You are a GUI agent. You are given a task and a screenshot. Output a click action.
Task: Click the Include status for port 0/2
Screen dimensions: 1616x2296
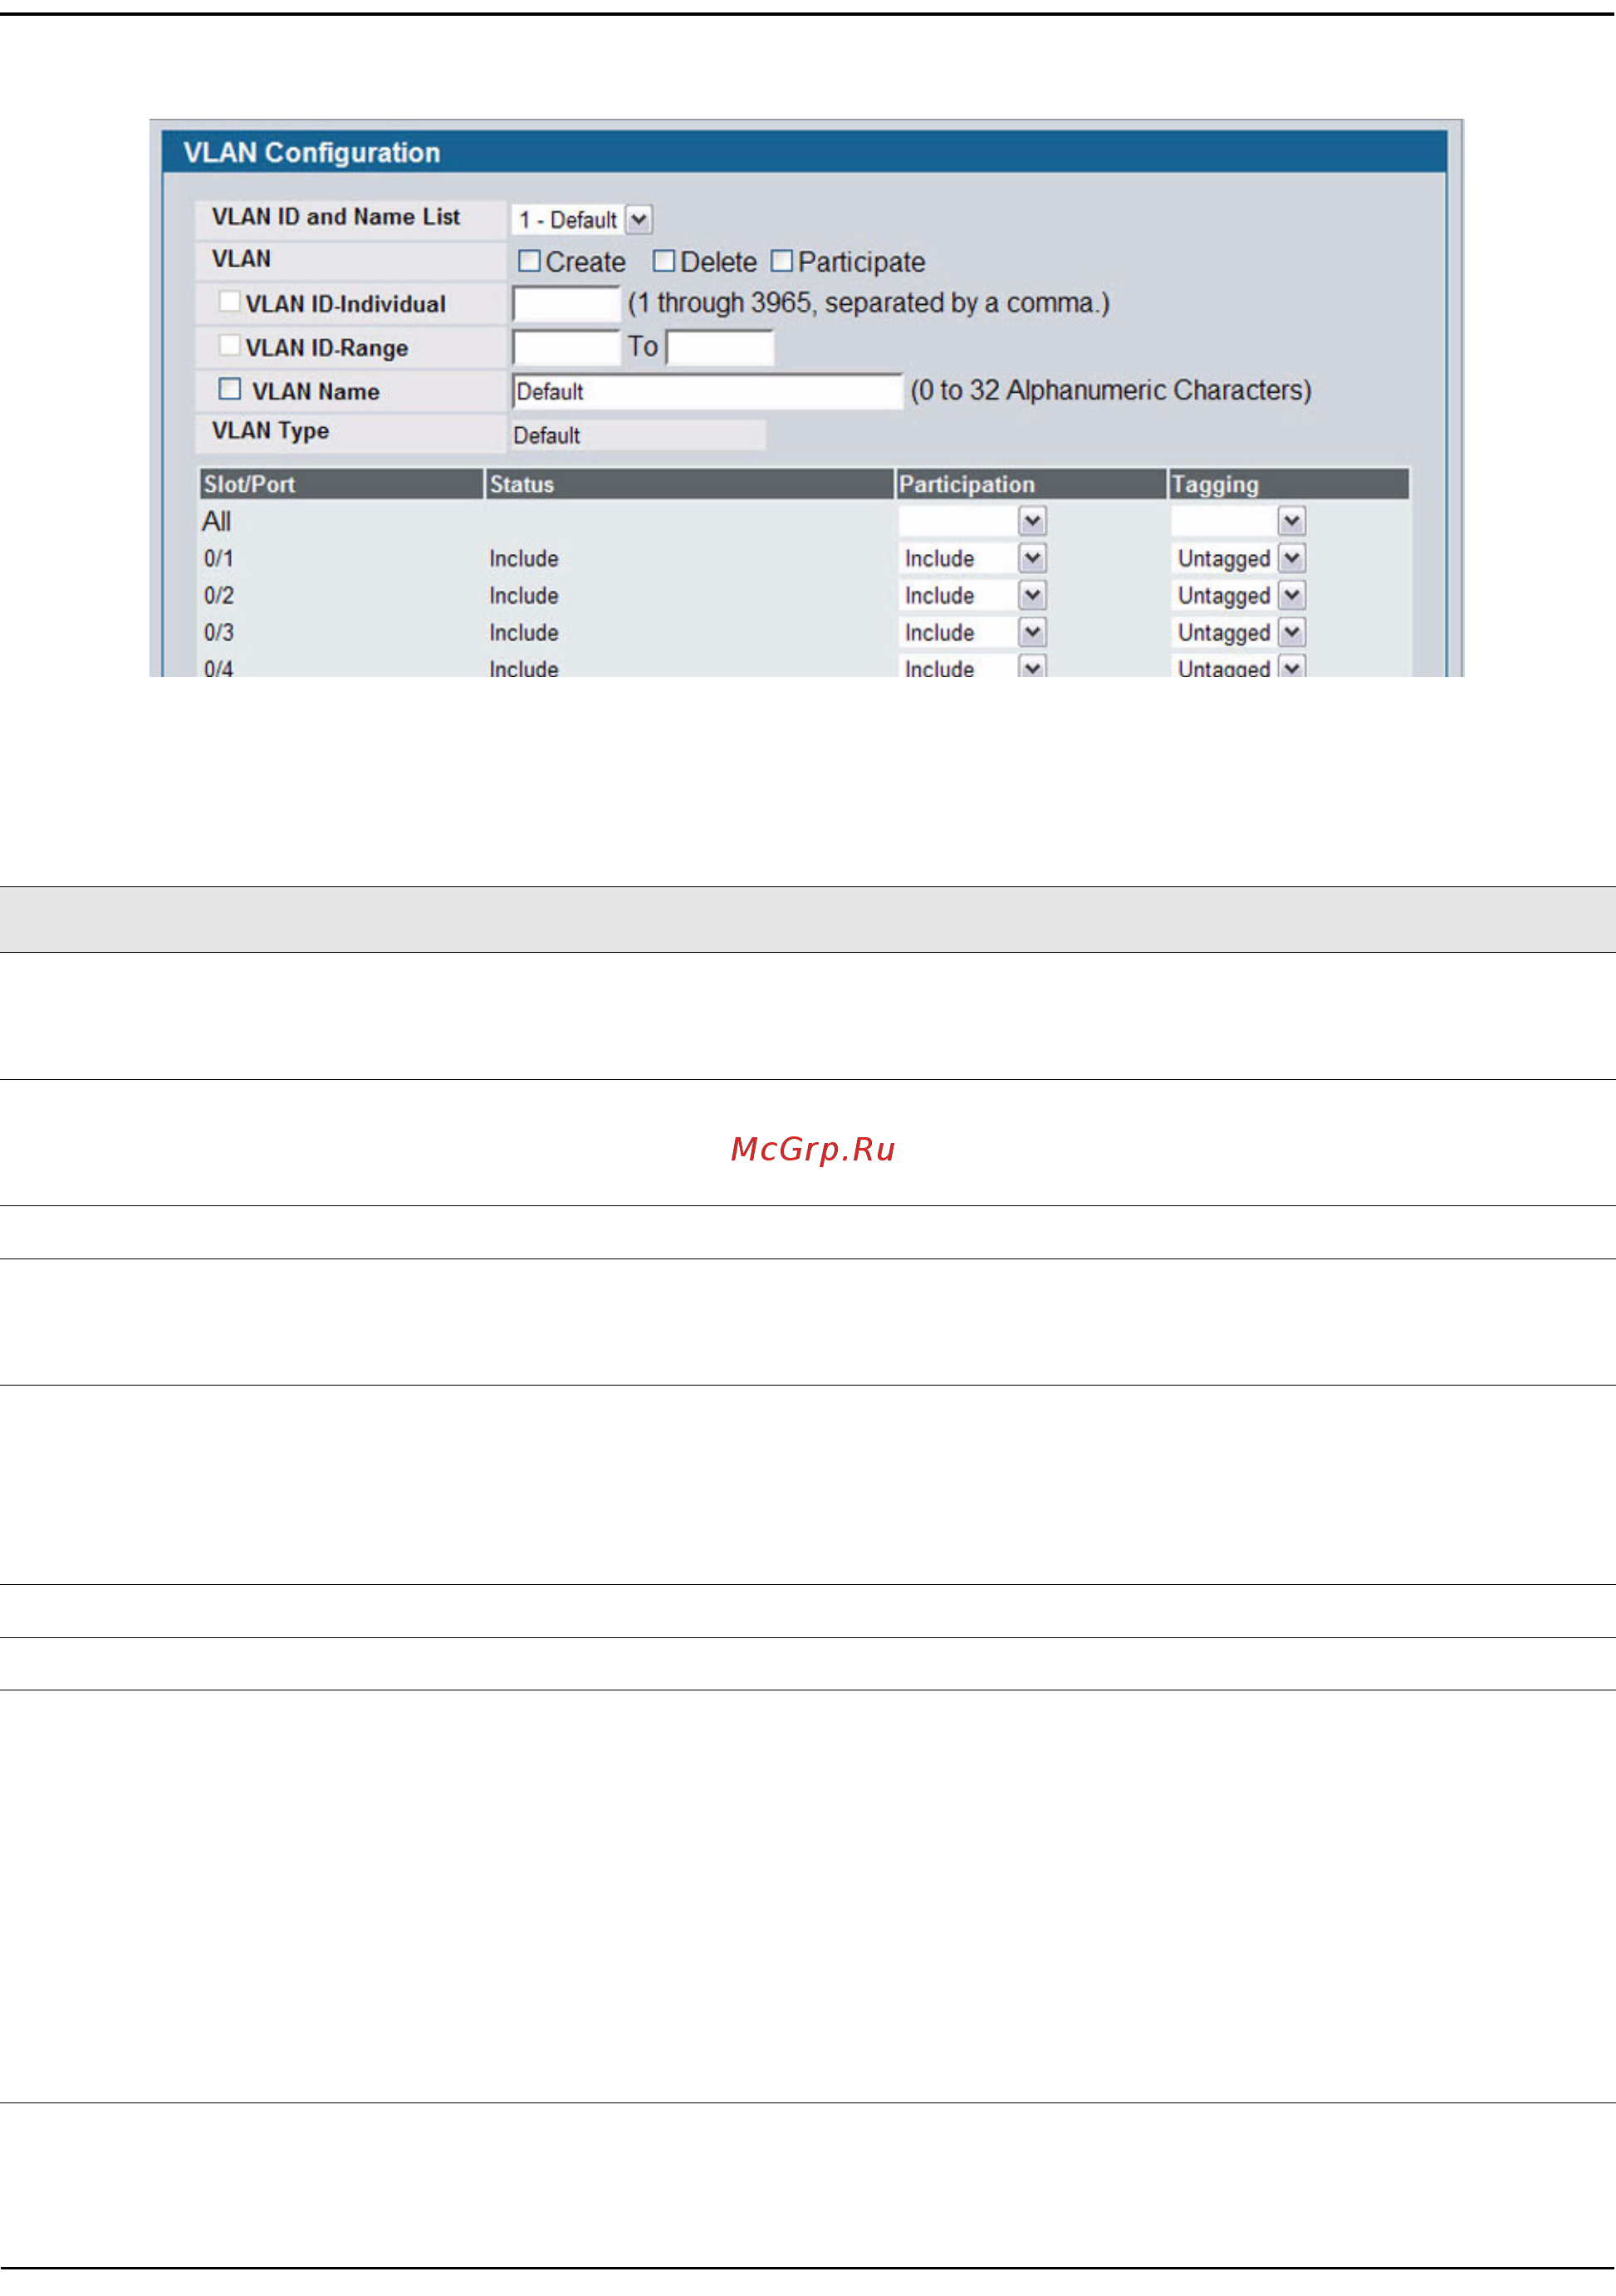[524, 596]
